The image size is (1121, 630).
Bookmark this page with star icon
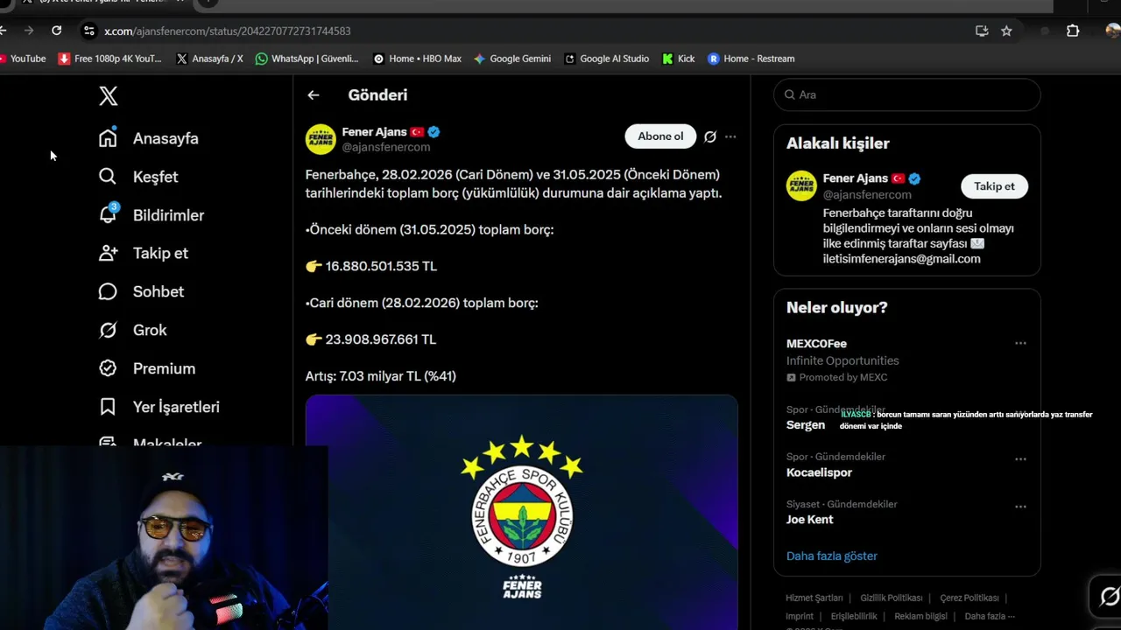tap(1006, 31)
